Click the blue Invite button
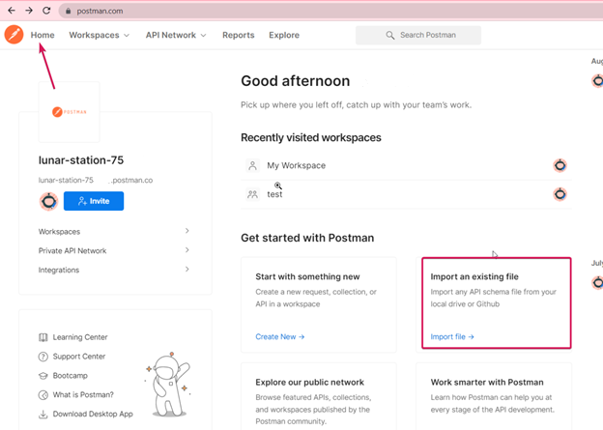Viewport: 603px width, 430px height. pos(94,201)
